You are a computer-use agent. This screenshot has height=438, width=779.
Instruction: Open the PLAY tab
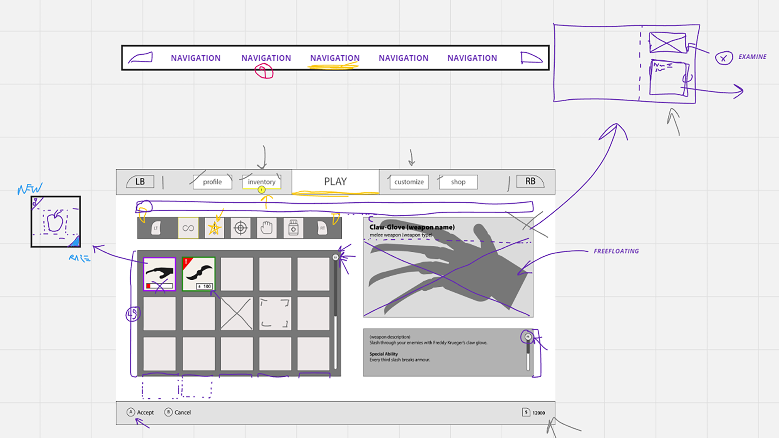[x=335, y=182]
